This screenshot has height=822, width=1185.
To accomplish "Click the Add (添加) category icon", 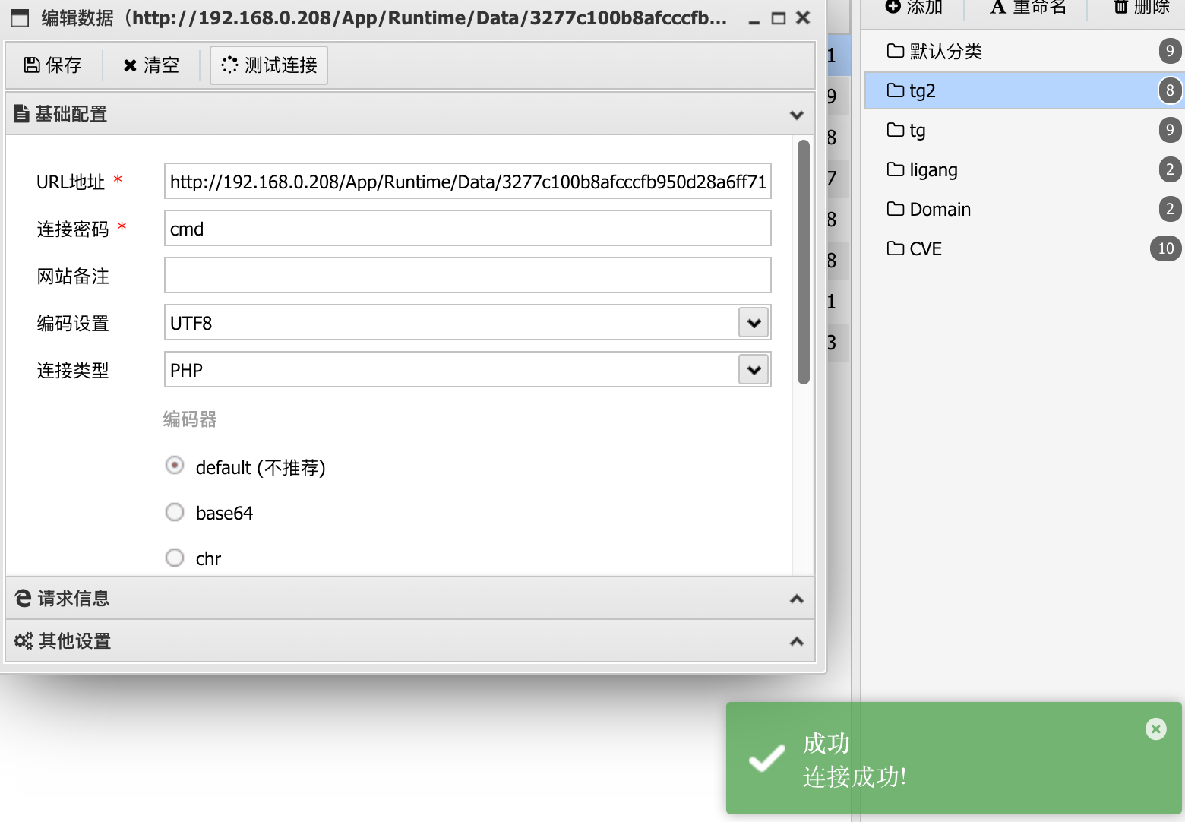I will (893, 7).
